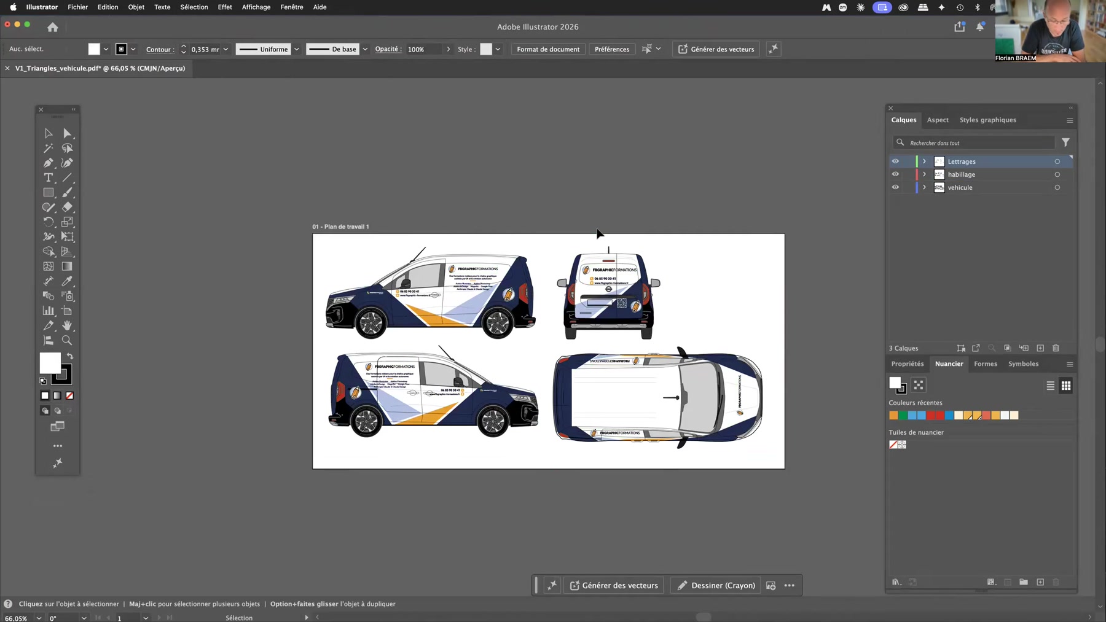The height and width of the screenshot is (622, 1106).
Task: Expand the habillage layer
Action: [924, 174]
